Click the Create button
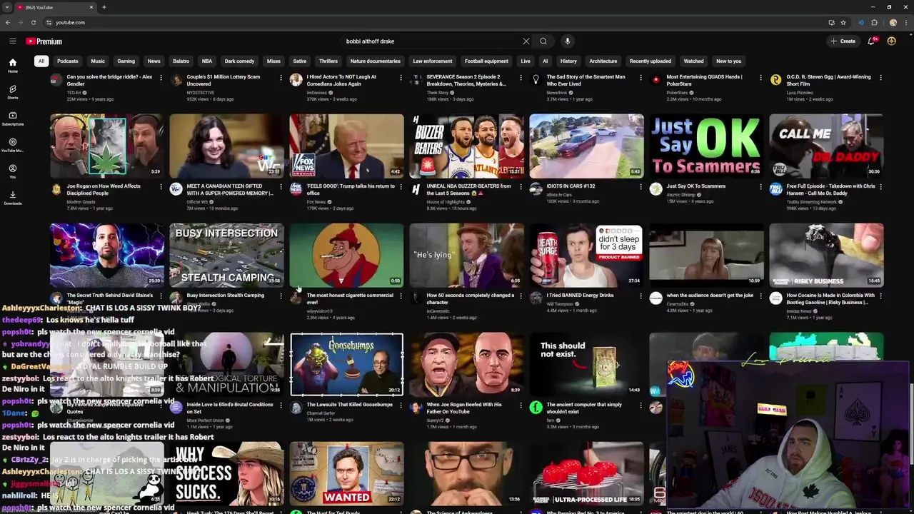The image size is (914, 514). (843, 41)
